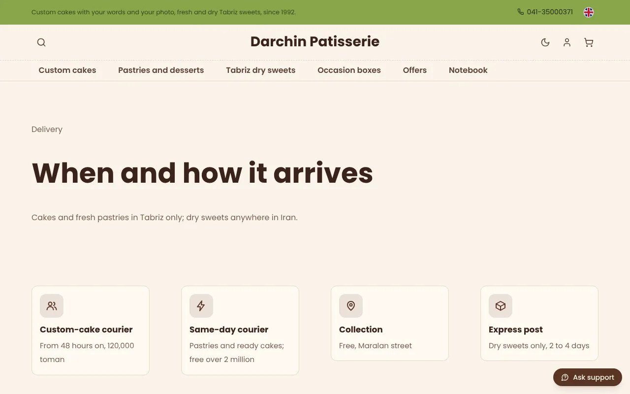This screenshot has height=394, width=630.
Task: Open the Notebook menu item
Action: pyautogui.click(x=468, y=70)
